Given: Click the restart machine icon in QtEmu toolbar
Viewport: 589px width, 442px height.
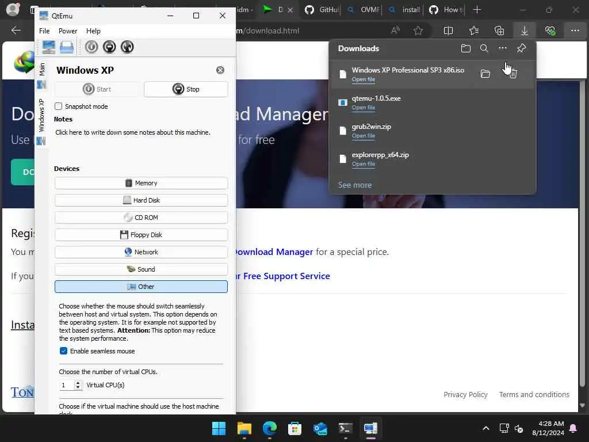Looking at the screenshot, I should point(127,47).
